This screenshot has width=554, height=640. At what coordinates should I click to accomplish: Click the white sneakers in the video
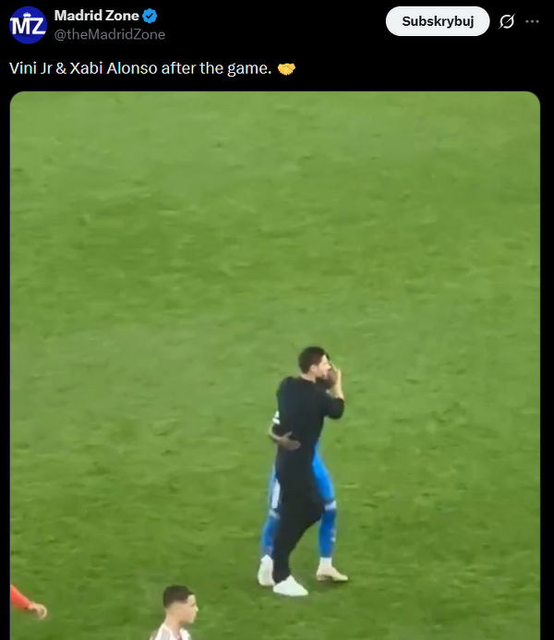(290, 587)
